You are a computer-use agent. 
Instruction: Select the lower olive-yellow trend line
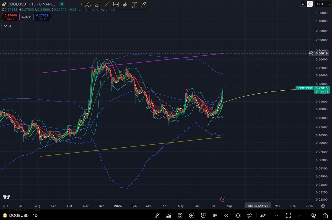pos(131,147)
